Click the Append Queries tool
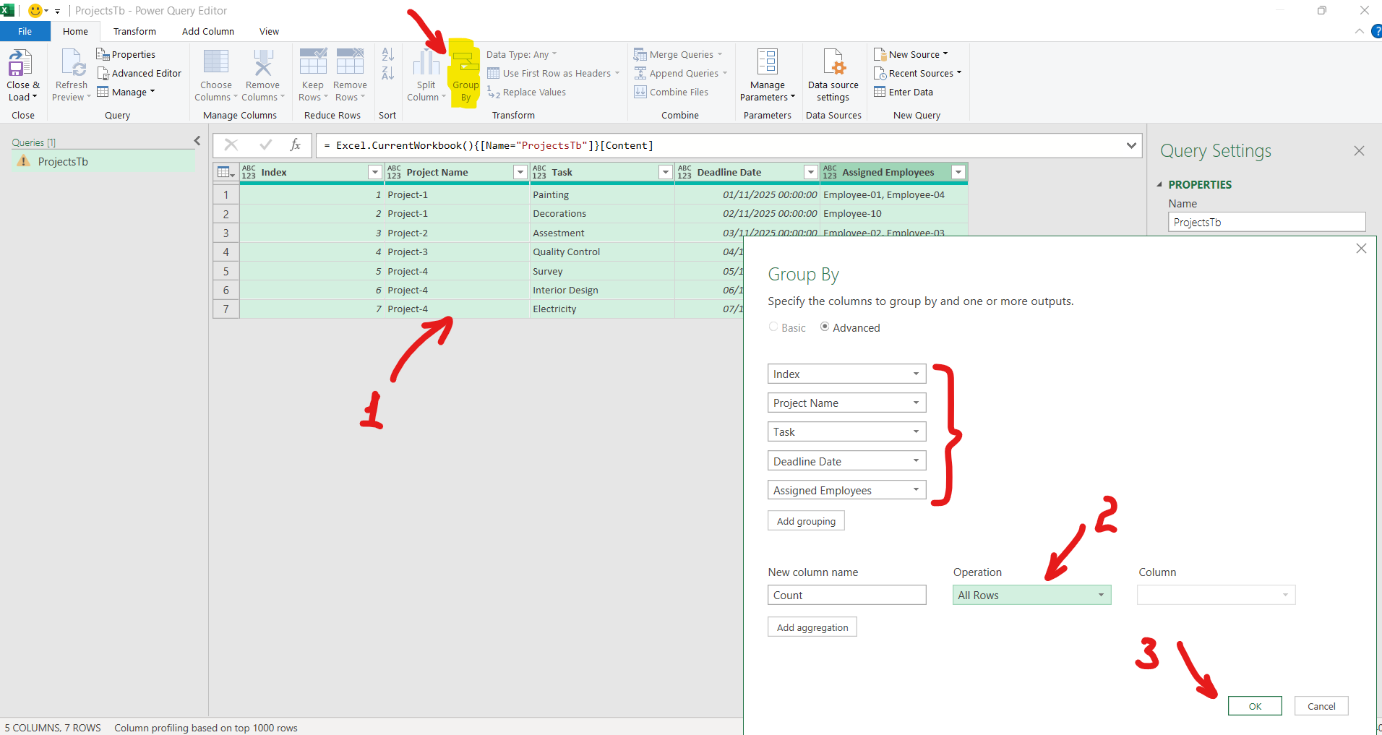The height and width of the screenshot is (735, 1382). [x=681, y=73]
